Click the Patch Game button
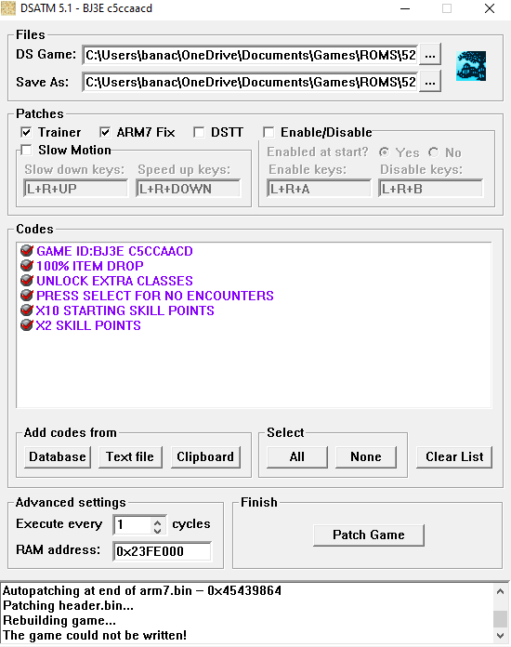The width and height of the screenshot is (511, 647). 369,535
